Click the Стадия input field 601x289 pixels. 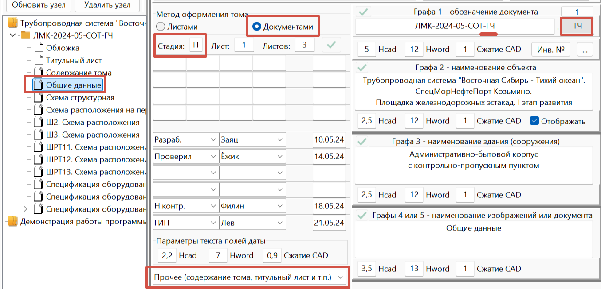pyautogui.click(x=196, y=45)
